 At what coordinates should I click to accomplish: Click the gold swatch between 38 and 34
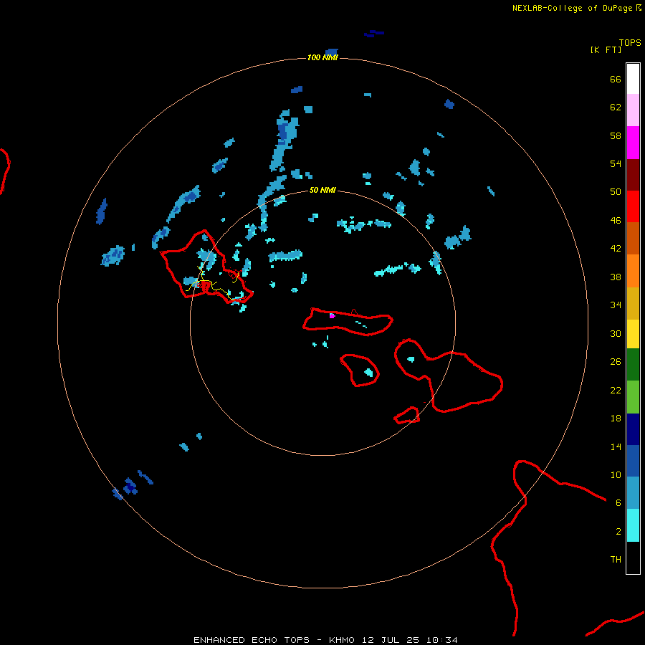[x=633, y=303]
